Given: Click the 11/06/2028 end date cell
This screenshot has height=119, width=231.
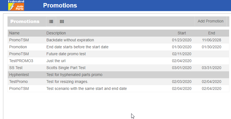Looking at the screenshot, I should (212, 40).
